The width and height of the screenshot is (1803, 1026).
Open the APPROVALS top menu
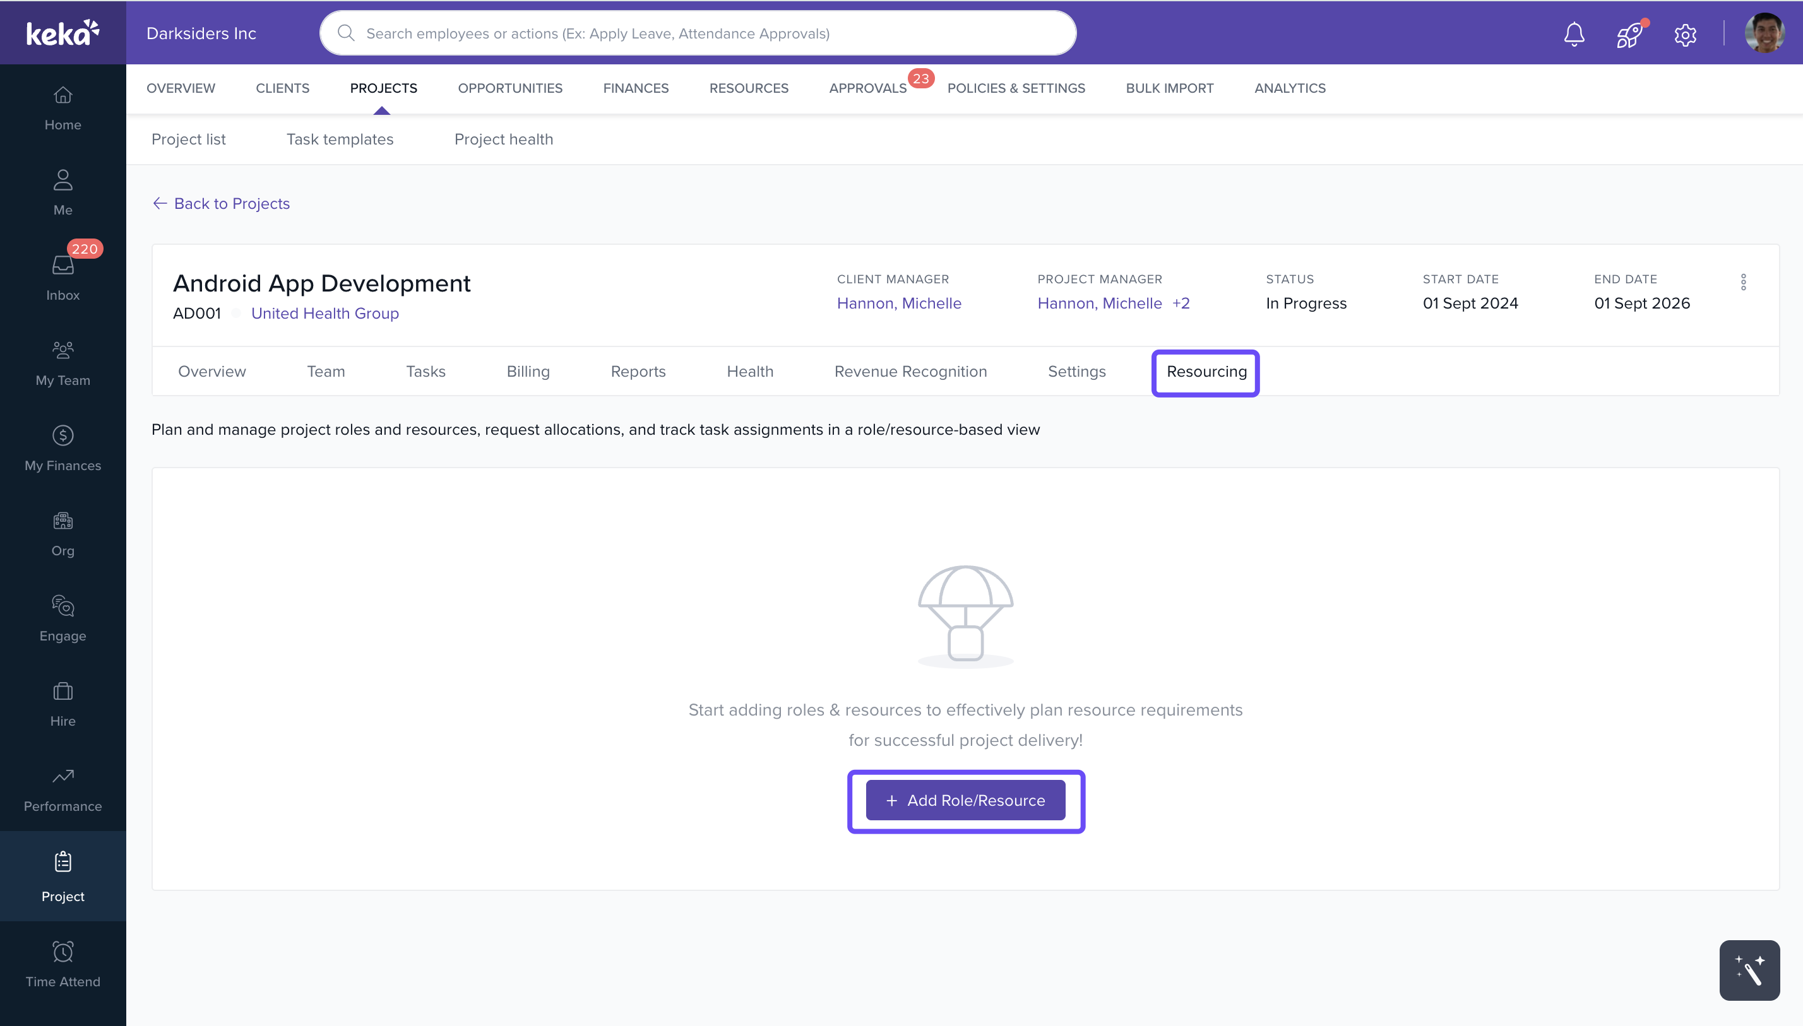(x=867, y=88)
